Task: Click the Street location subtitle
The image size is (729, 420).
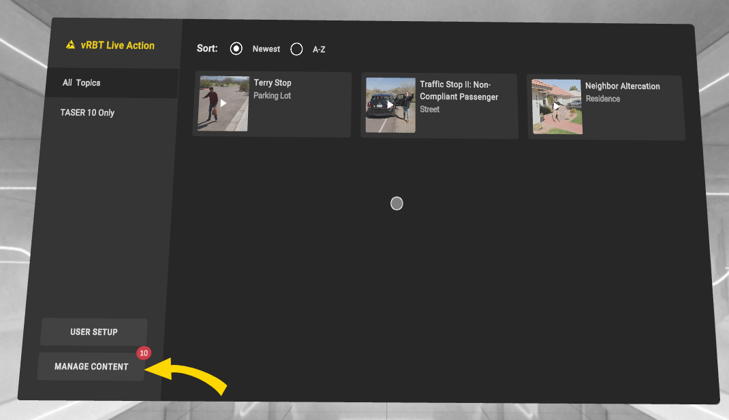Action: point(429,110)
